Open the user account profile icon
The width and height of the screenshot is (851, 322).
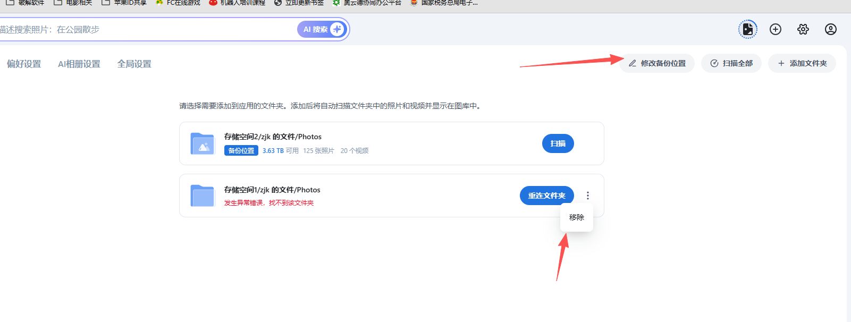pyautogui.click(x=831, y=29)
